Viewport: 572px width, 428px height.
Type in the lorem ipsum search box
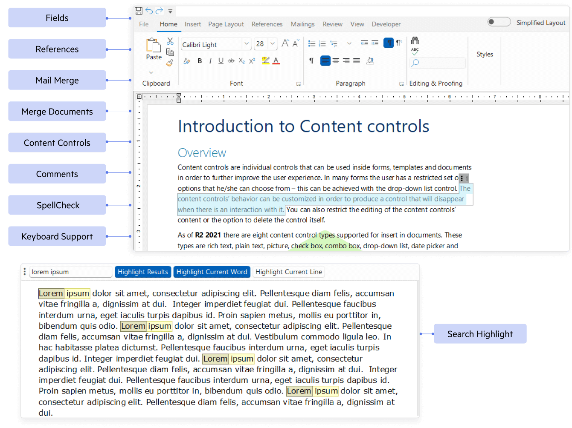pos(70,272)
